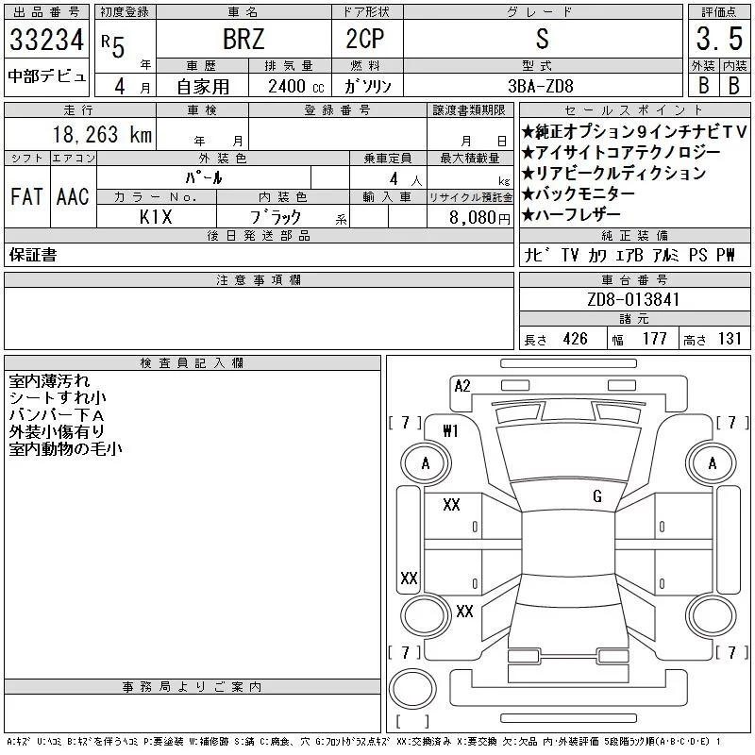The width and height of the screenshot is (755, 755).
Task: Click the seating capacity value 4 人
Action: pos(405,179)
